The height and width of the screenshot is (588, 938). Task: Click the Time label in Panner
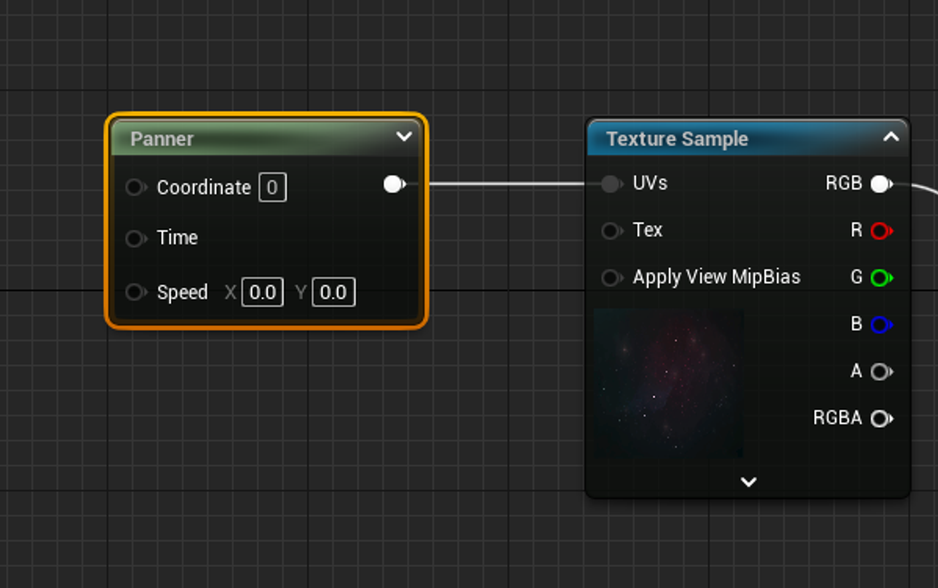coord(177,238)
